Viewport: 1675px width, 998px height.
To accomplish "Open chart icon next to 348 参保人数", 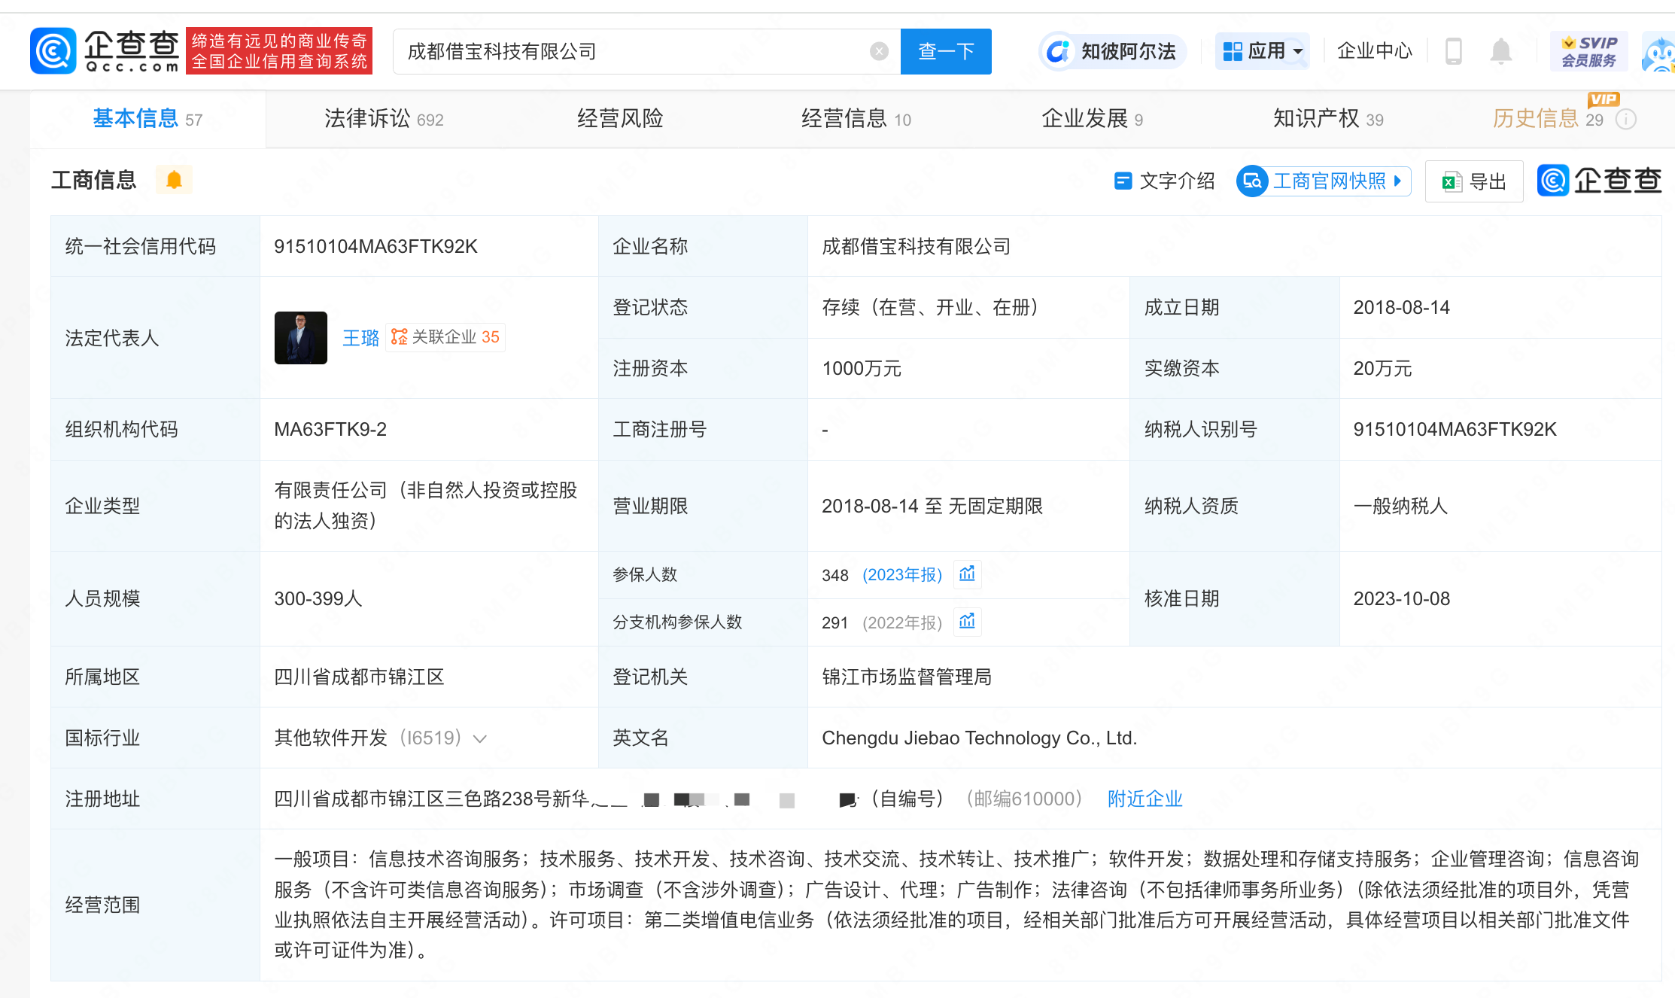I will [967, 574].
